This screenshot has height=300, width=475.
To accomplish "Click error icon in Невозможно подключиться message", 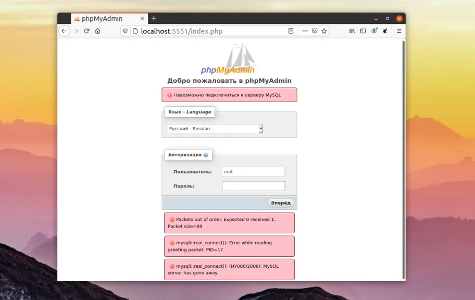I will 170,95.
